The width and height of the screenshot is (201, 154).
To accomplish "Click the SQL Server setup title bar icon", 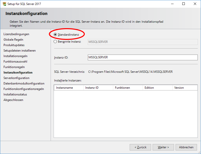I will pyautogui.click(x=4, y=4).
